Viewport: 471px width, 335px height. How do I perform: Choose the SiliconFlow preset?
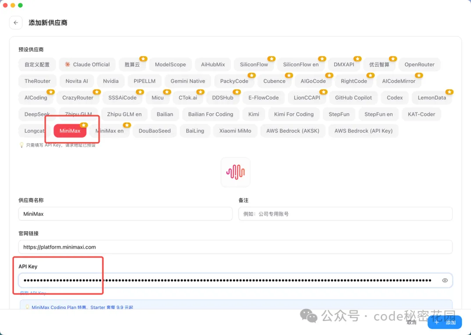pos(254,65)
